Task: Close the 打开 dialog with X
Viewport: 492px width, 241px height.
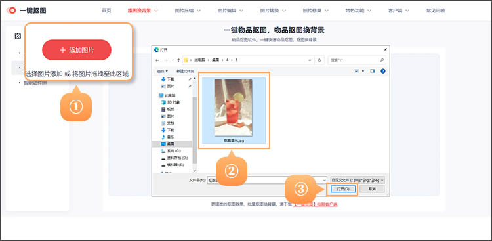Action: pos(385,50)
